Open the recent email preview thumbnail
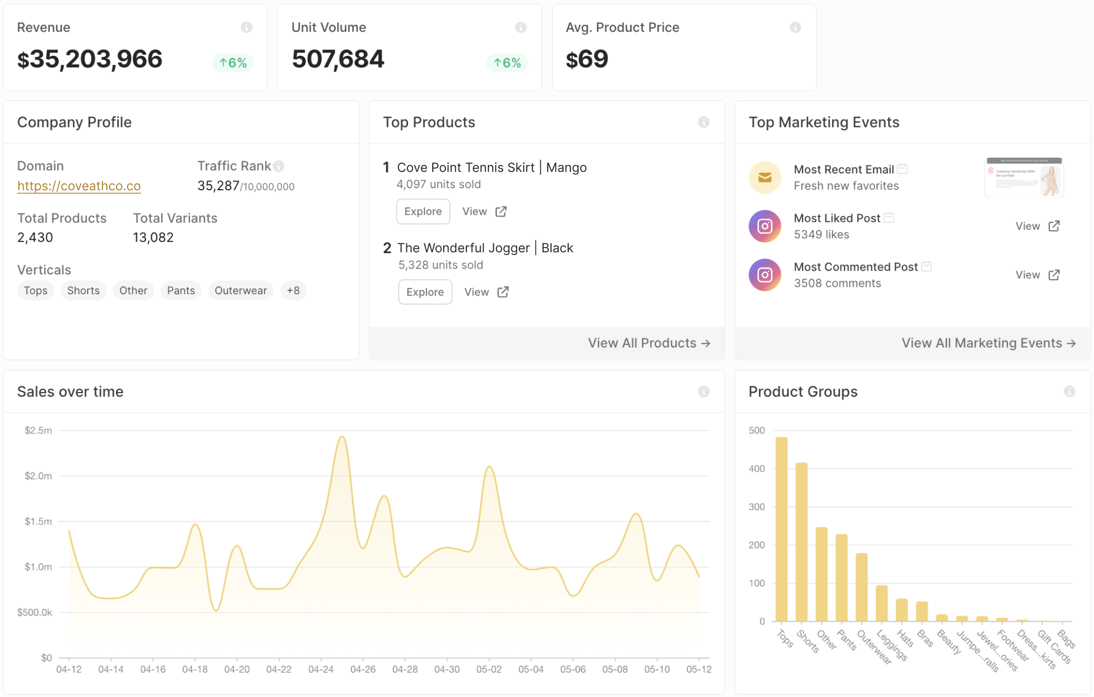The width and height of the screenshot is (1094, 697). tap(1023, 177)
